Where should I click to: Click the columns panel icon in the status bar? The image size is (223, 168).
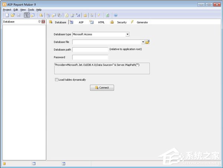(x=64, y=164)
